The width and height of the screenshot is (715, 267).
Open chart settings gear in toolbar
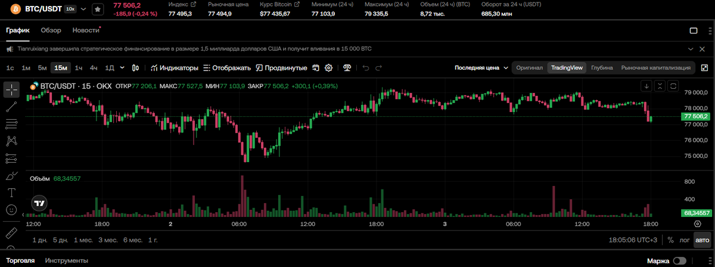click(328, 68)
